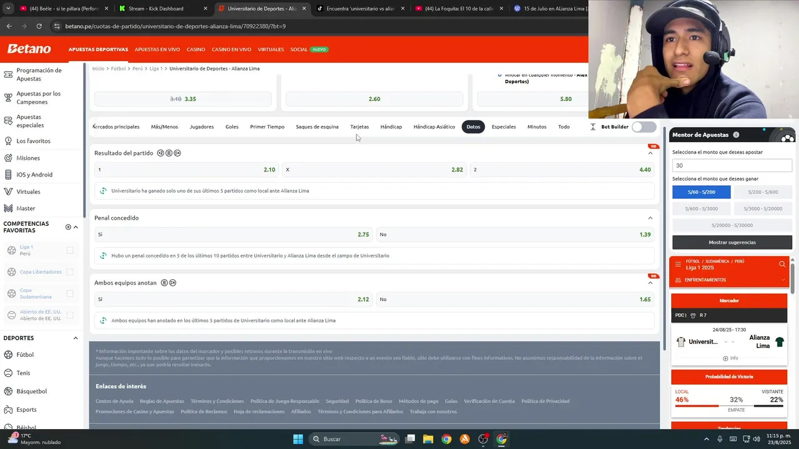Bet on draw X at 2.82
This screenshot has height=449, width=799.
tap(375, 170)
